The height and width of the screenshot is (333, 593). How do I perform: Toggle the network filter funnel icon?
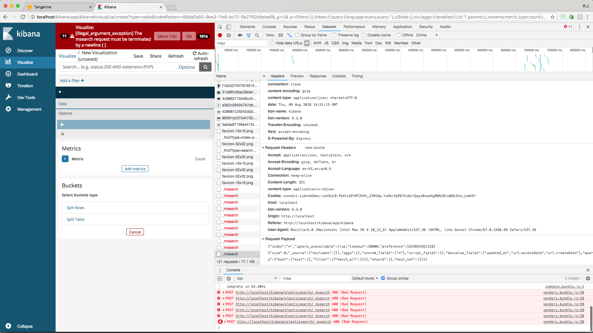coord(249,35)
